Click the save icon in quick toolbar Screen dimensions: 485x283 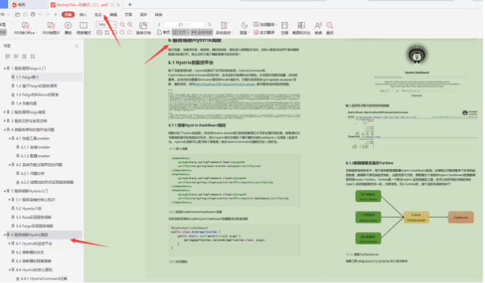[x=26, y=15]
